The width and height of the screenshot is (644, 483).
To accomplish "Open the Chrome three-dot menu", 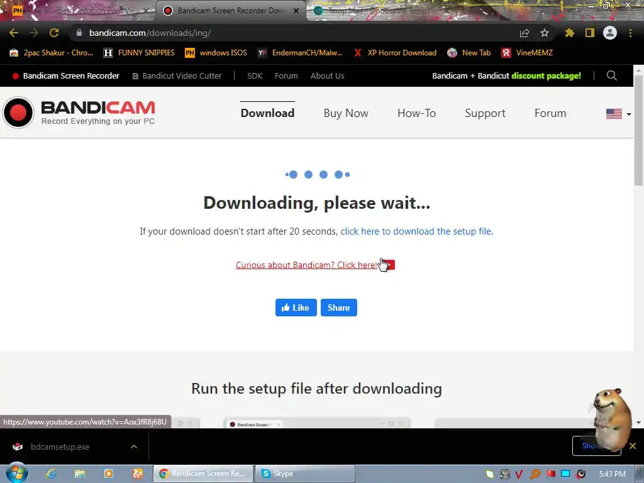I will point(630,33).
